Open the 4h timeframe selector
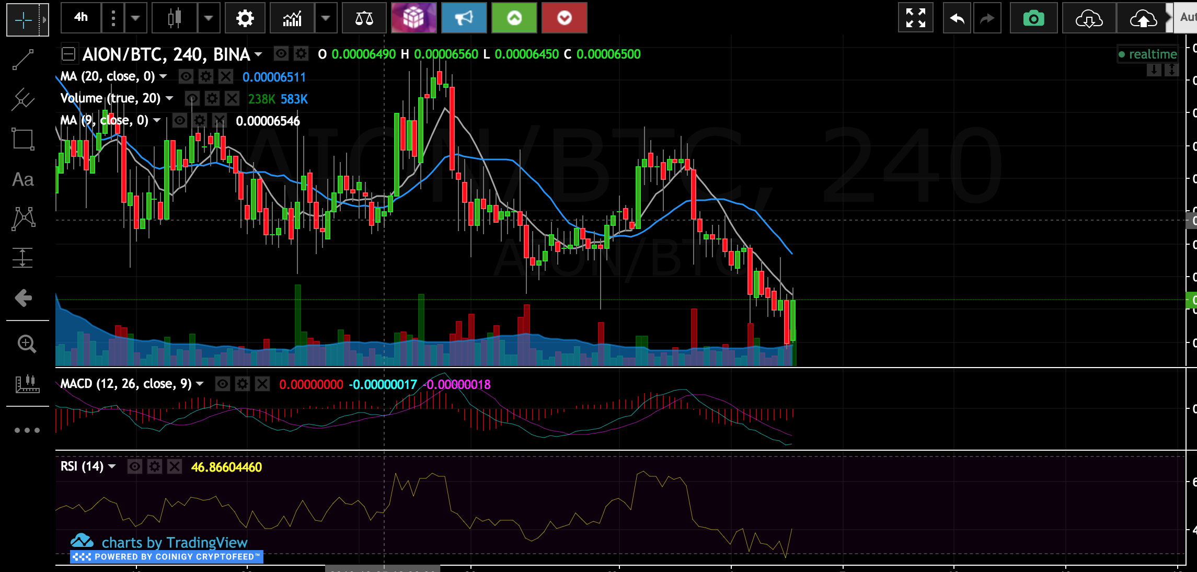 81,18
